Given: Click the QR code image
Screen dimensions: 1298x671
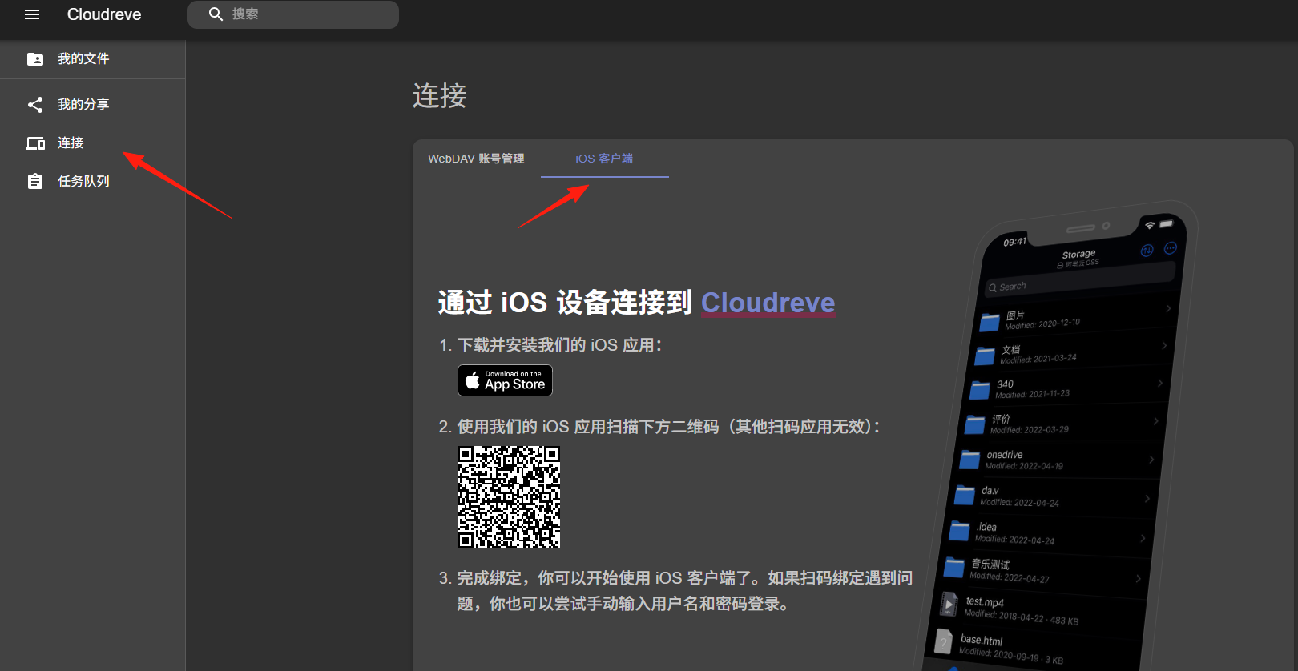Looking at the screenshot, I should click(x=509, y=497).
